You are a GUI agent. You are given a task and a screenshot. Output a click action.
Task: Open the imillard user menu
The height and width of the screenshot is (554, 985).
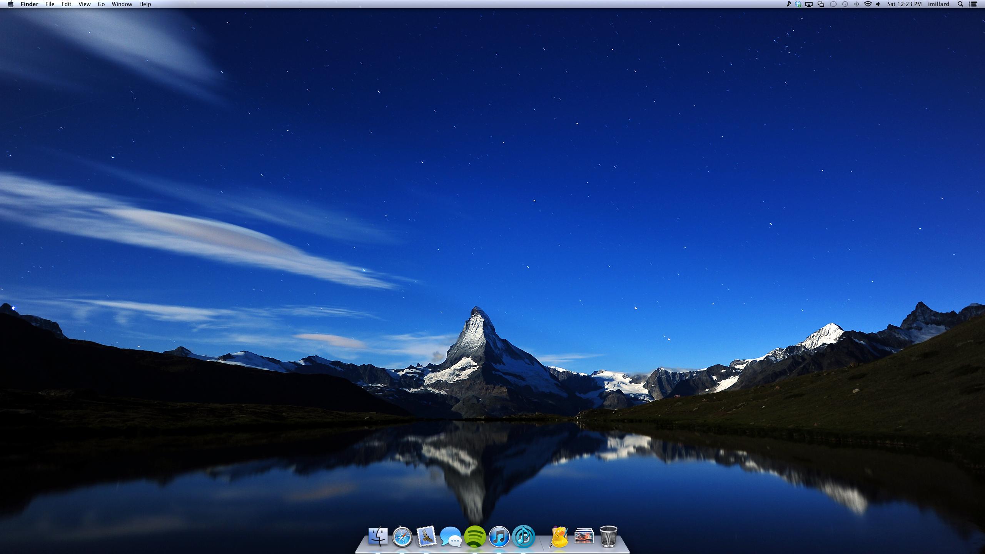(938, 4)
